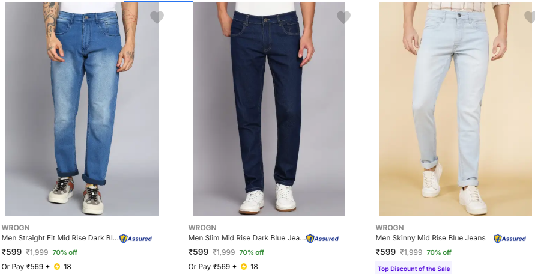Click 70% off label on Skinny Blue Jeans
This screenshot has height=274, width=535.
[438, 252]
